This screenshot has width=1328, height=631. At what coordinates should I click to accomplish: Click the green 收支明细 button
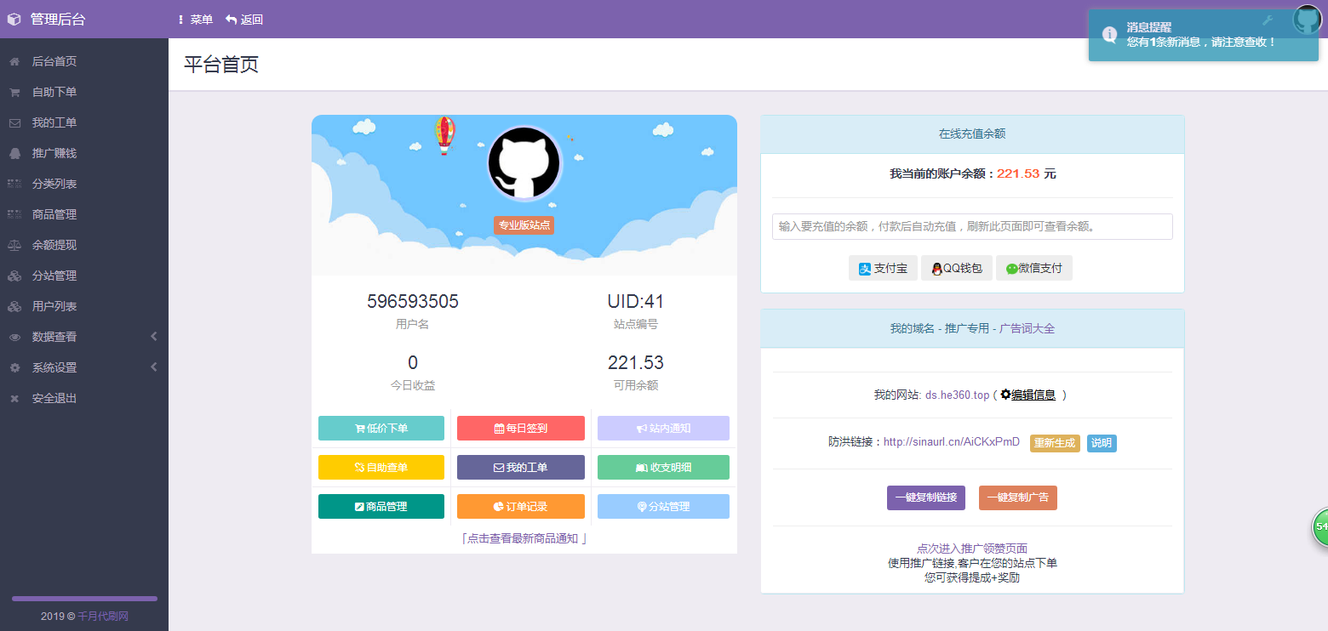pos(663,467)
